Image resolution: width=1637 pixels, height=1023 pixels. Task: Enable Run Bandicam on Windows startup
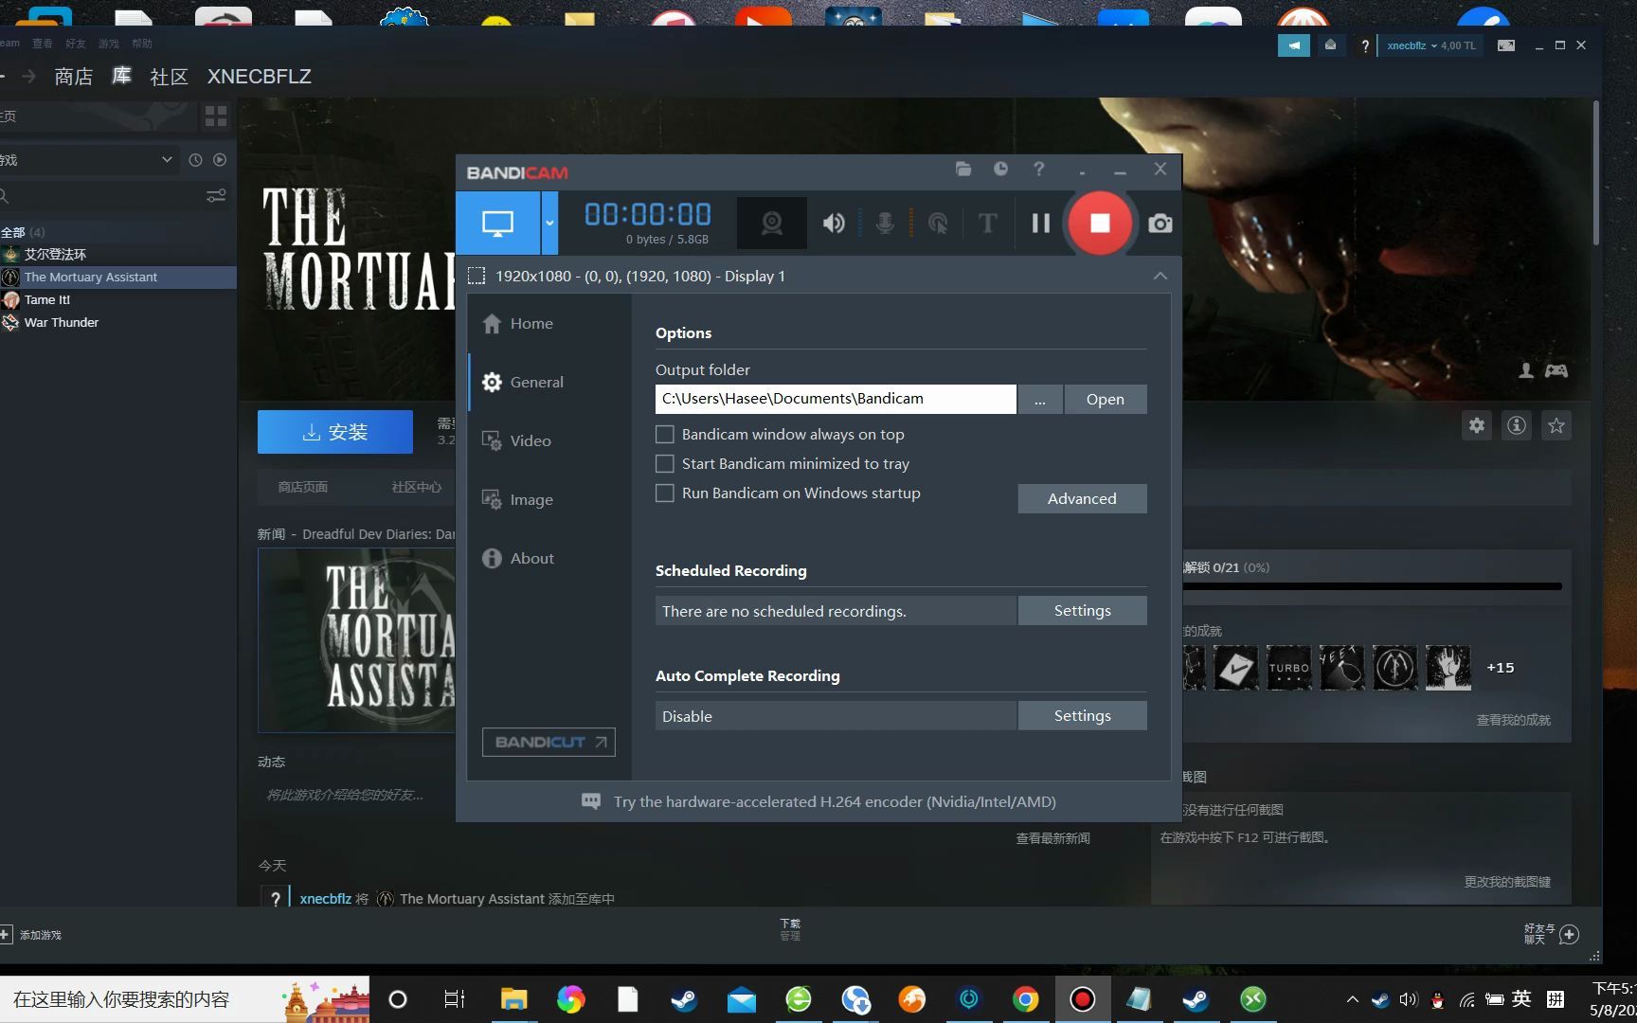click(665, 493)
